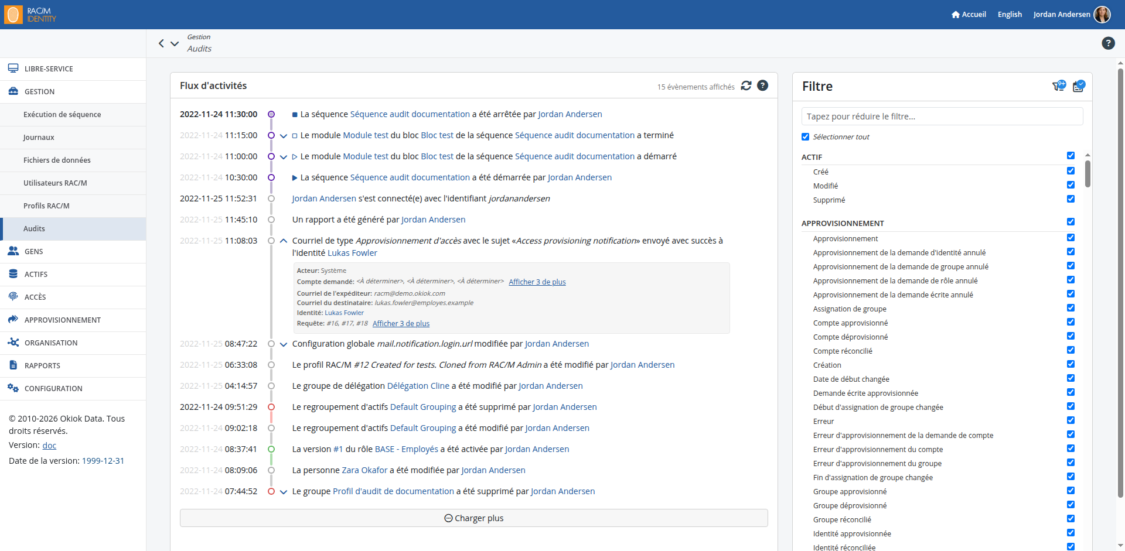The width and height of the screenshot is (1125, 551).
Task: Uncheck the APPROVISIONNEMENT category checkbox
Action: tap(1071, 222)
